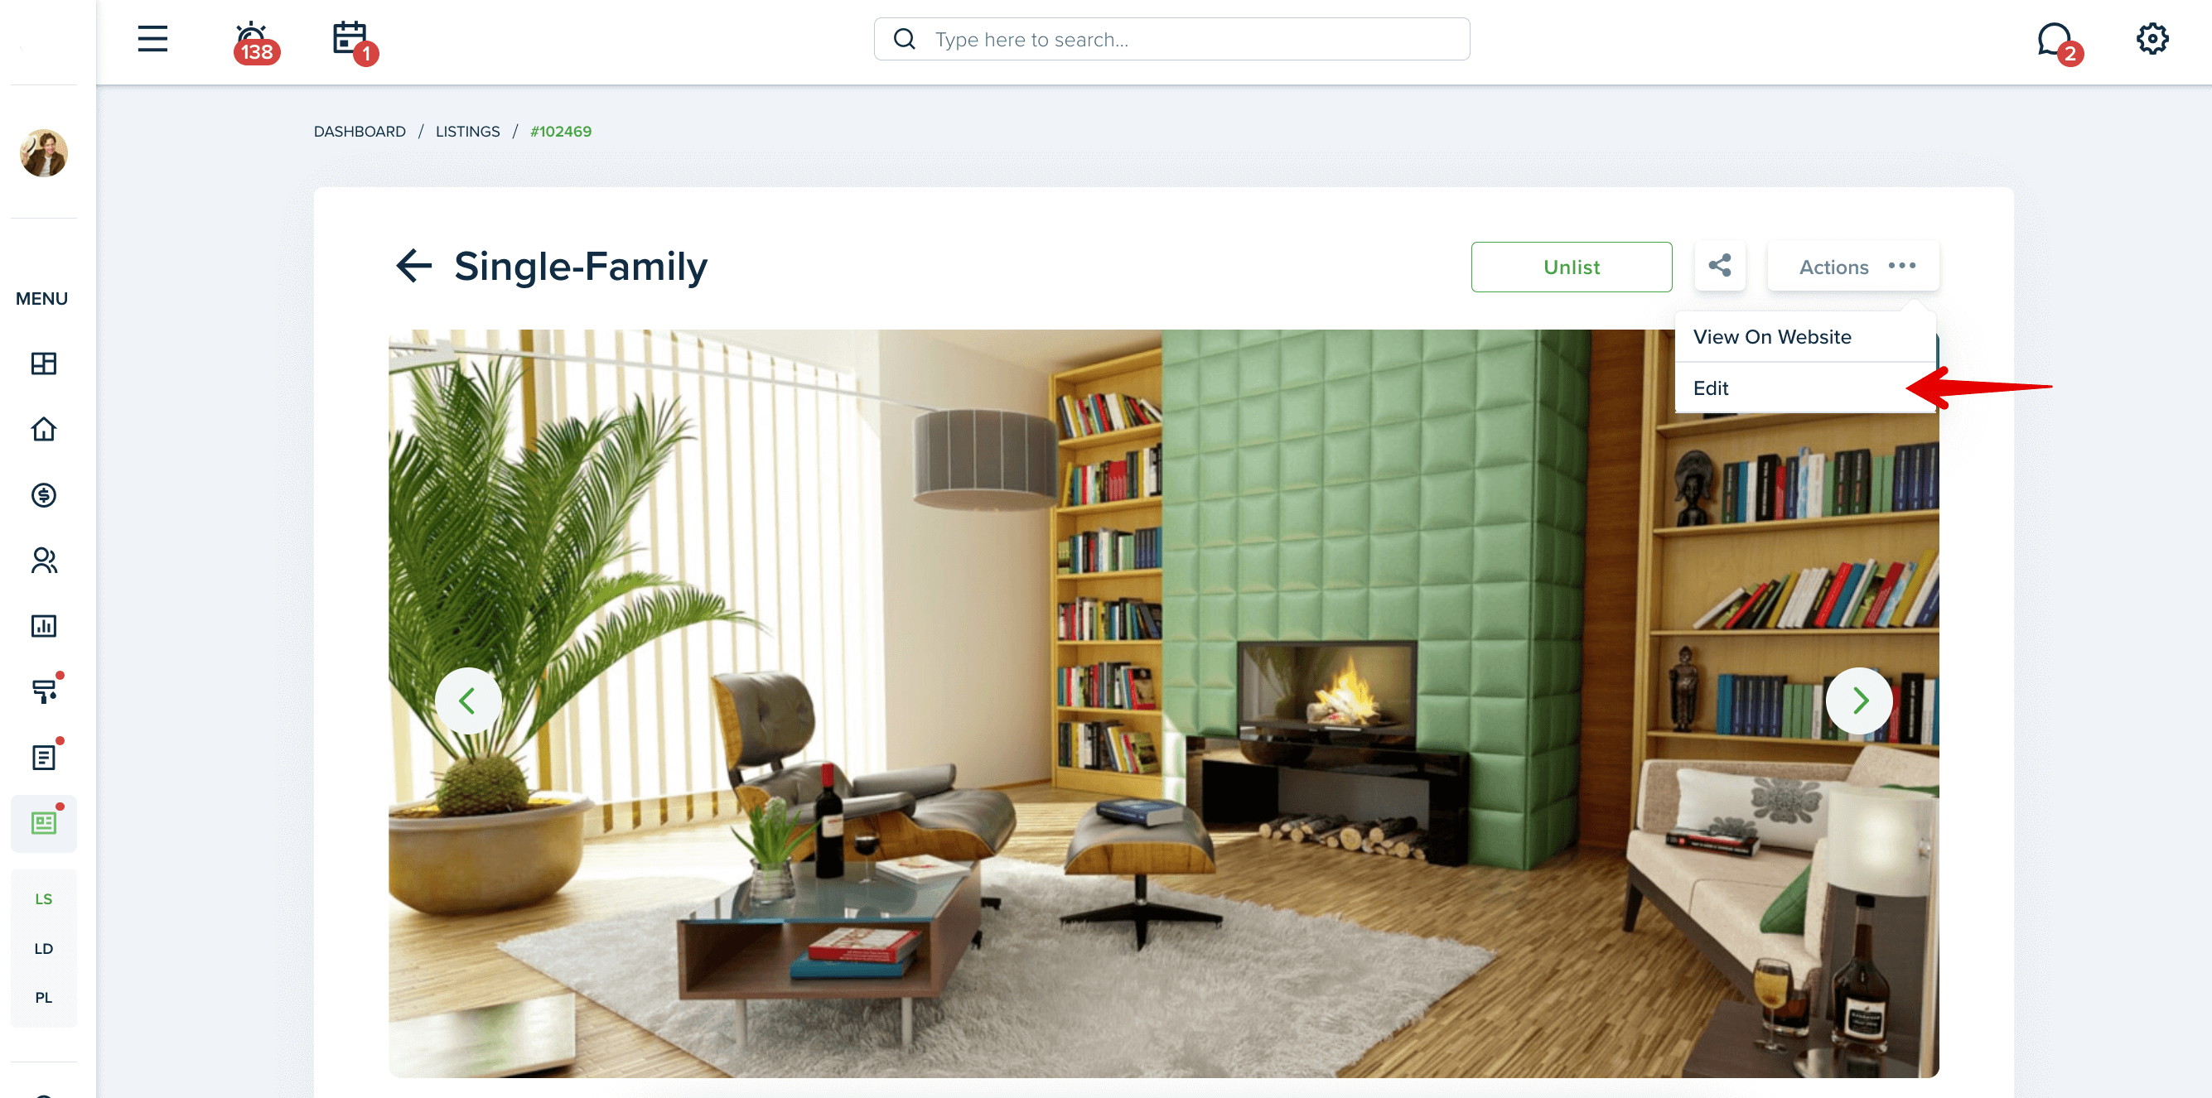Viewport: 2212px width, 1098px height.
Task: Type in the search input field
Action: [x=1170, y=38]
